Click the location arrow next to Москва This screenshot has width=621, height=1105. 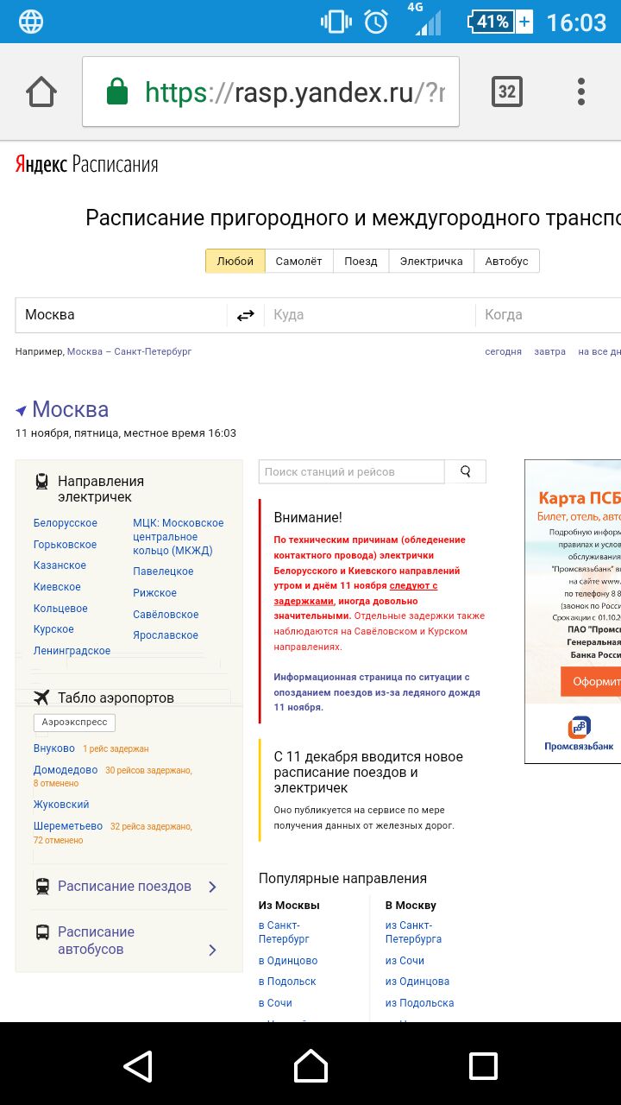[x=22, y=410]
